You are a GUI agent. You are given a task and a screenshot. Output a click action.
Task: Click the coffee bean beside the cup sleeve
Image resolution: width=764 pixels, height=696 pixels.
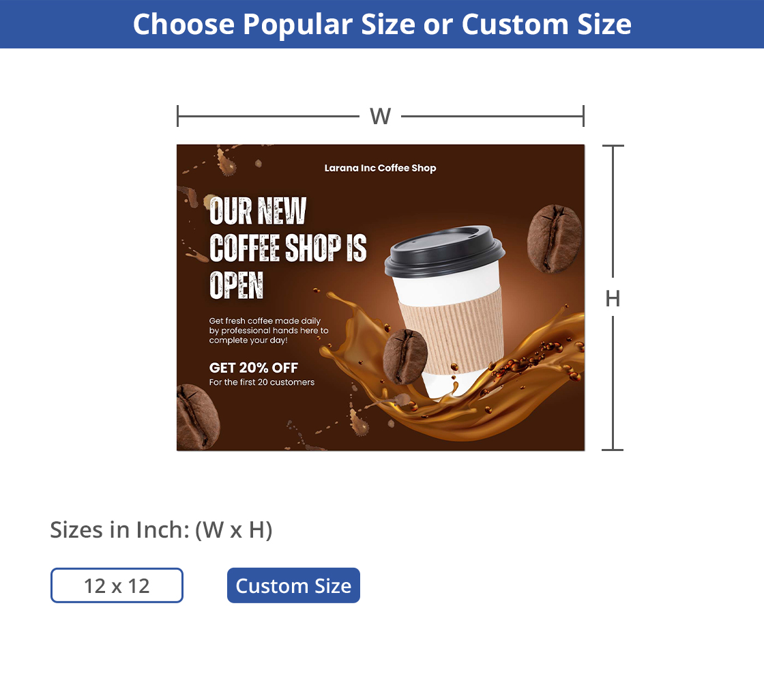pos(405,356)
